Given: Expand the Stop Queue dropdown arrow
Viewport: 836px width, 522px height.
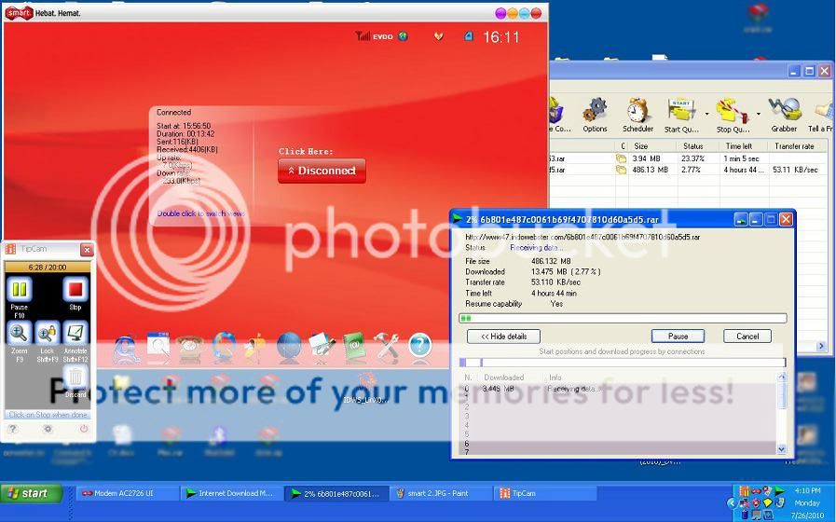Looking at the screenshot, I should (x=758, y=114).
